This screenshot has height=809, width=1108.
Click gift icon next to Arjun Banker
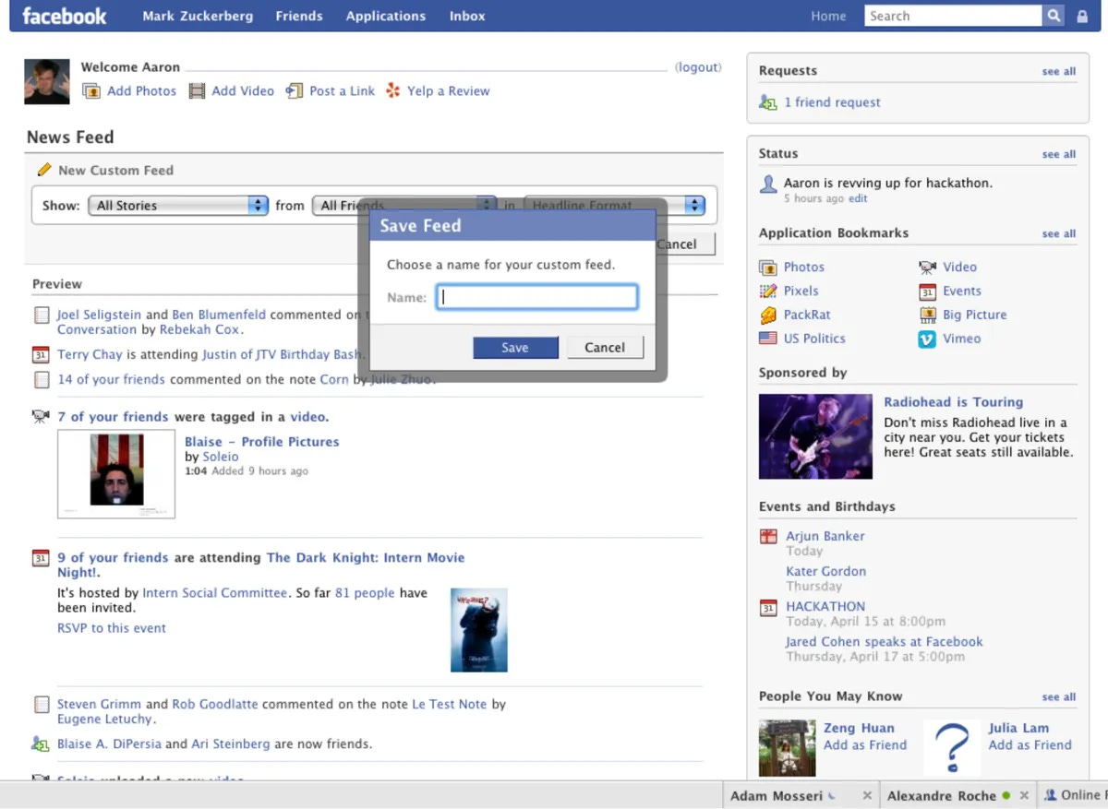pos(767,536)
